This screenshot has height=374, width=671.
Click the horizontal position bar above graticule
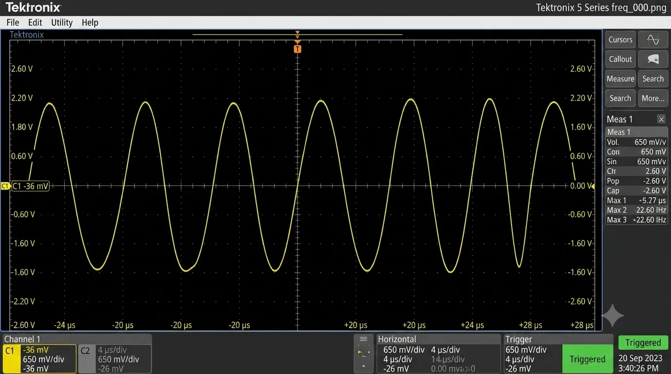pos(297,35)
